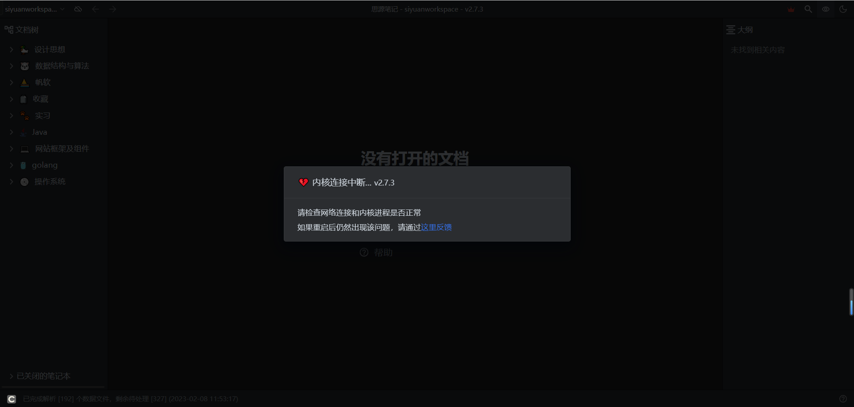Toggle read-only mode eye icon

point(826,9)
